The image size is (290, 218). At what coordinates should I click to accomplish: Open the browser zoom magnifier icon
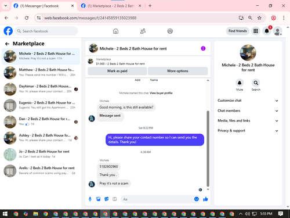coord(250,18)
